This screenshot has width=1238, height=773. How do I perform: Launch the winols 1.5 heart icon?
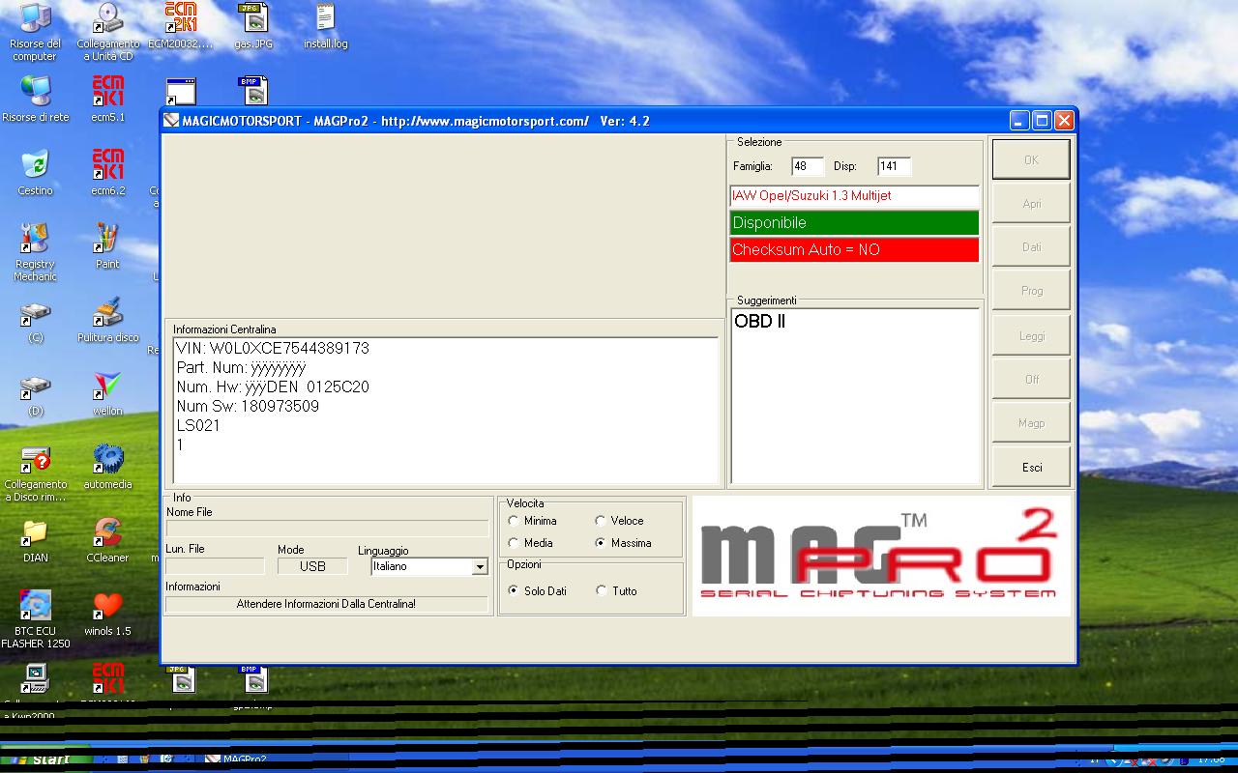pos(107,613)
